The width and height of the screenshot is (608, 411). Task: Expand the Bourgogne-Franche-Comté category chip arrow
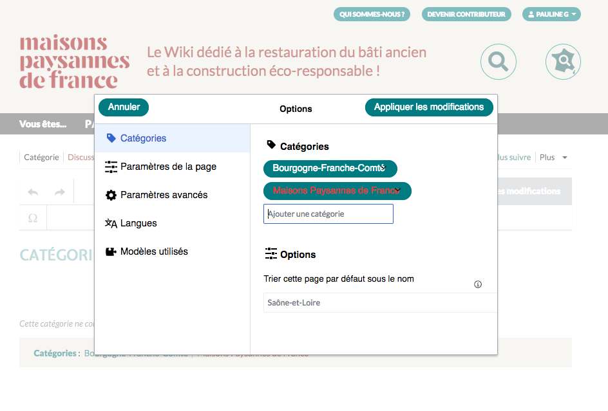383,168
